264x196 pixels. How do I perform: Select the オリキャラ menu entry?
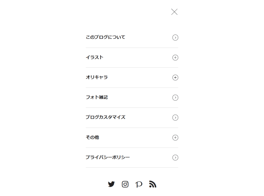[97, 77]
